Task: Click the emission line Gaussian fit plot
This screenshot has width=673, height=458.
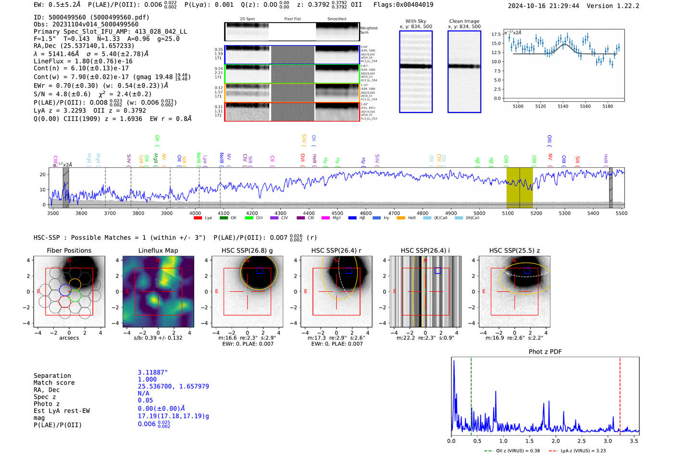Action: point(563,65)
